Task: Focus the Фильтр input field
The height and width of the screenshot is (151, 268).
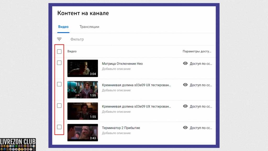Action: 77,39
